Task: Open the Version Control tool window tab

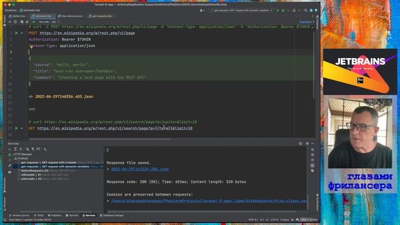Action: coord(19,216)
